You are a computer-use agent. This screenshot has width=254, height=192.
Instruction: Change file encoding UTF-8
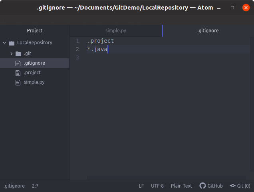click(157, 186)
